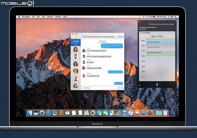Click "6:30 Sound good?" message bubble
This screenshot has width=197, height=138.
[115, 72]
